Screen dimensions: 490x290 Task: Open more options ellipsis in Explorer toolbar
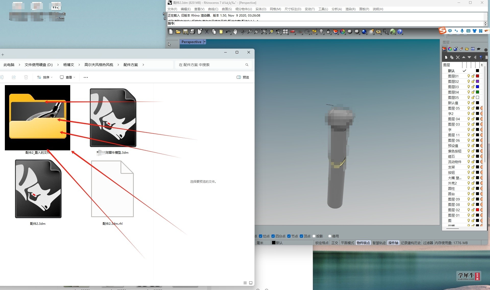point(86,77)
